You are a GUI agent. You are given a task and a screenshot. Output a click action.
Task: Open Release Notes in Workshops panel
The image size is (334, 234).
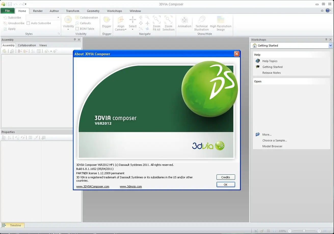point(272,73)
